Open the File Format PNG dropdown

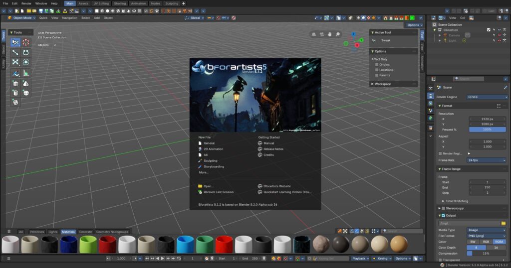[487, 236]
